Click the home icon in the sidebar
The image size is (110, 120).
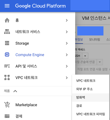[7, 20]
